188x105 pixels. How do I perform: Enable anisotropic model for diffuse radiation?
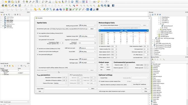[x=38, y=68]
